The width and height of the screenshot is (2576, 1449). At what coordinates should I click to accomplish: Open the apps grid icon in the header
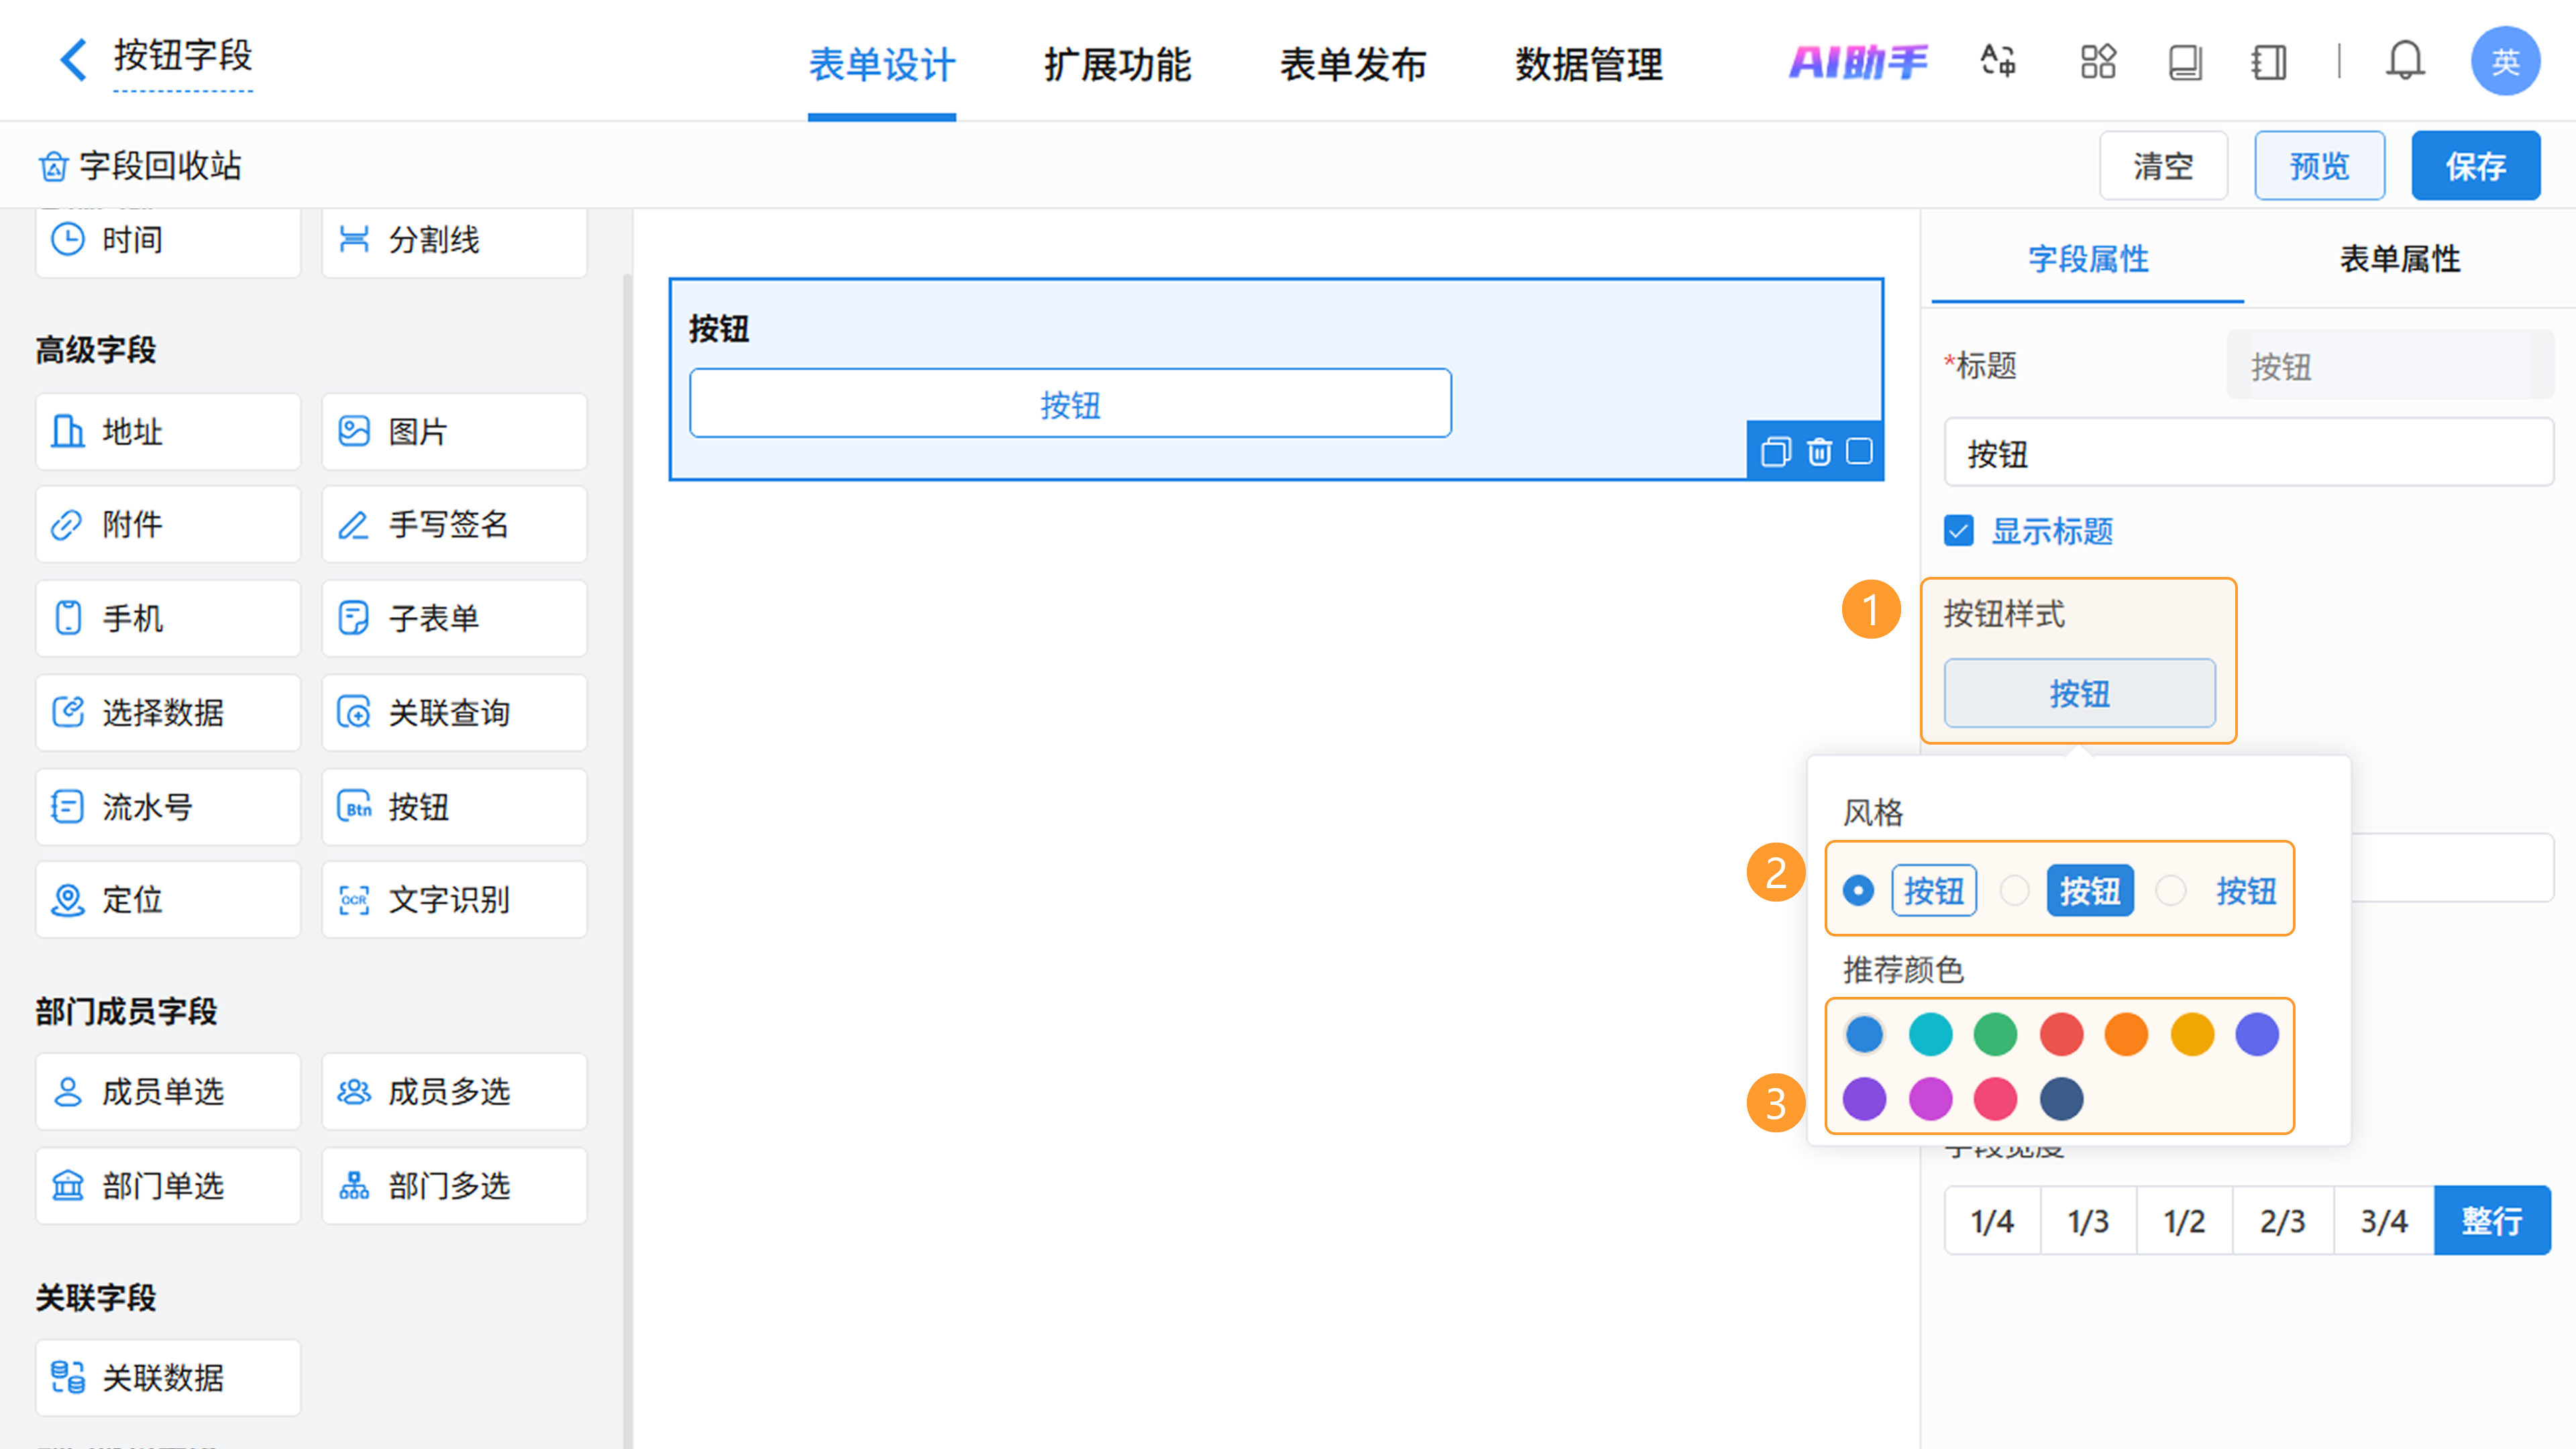(x=2098, y=62)
